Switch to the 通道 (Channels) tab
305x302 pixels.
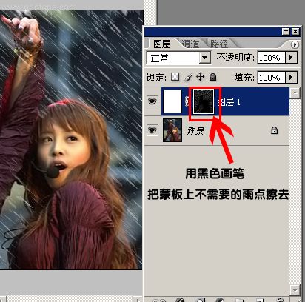coord(190,44)
